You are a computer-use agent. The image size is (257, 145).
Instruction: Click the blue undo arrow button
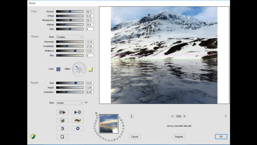(x=62, y=128)
